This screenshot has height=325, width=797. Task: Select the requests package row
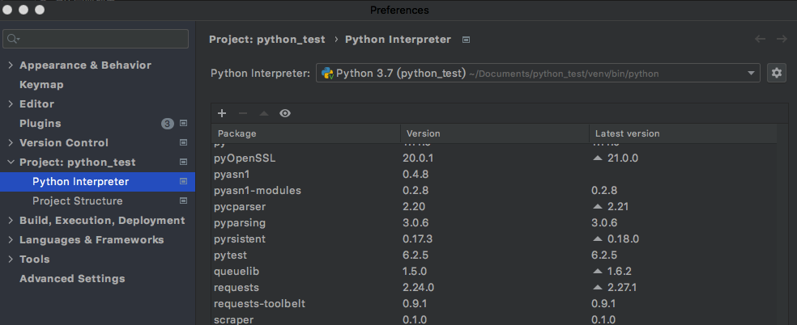pyautogui.click(x=237, y=287)
